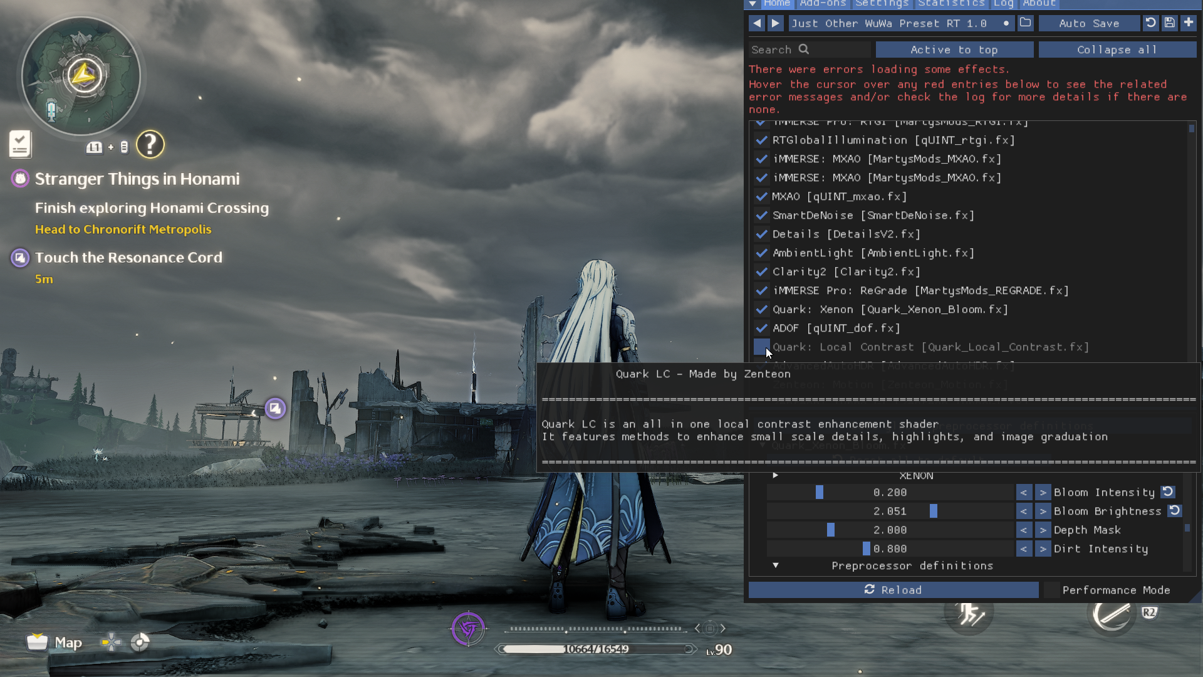Image resolution: width=1203 pixels, height=677 pixels.
Task: Save the current preset with the floppy icon
Action: click(1169, 23)
